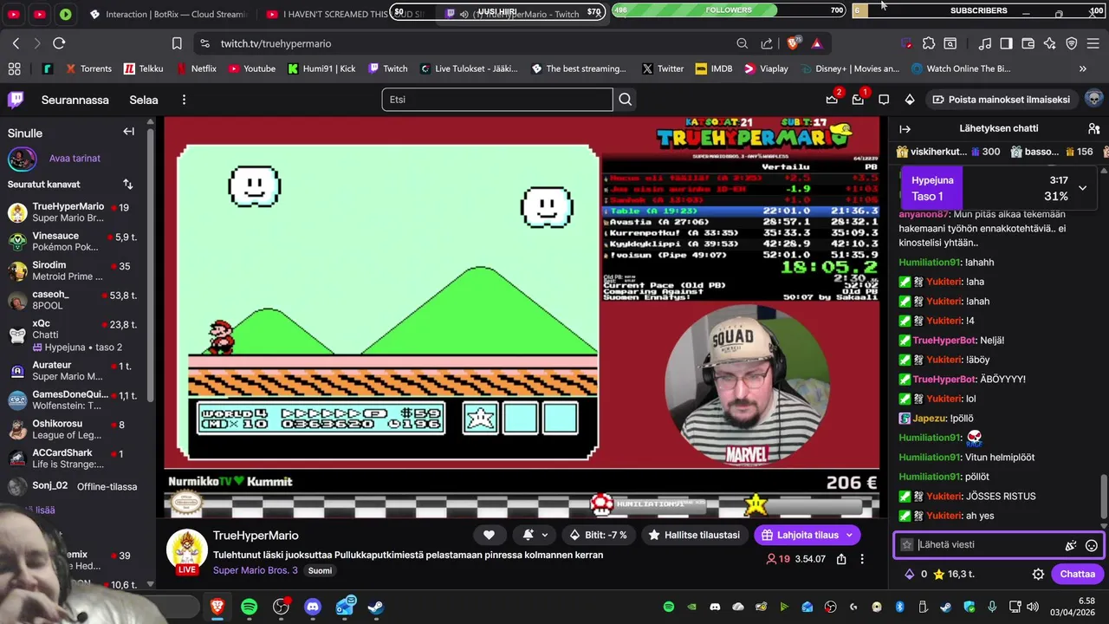Open the chat community users icon
Viewport: 1109px width, 624px height.
click(1093, 128)
